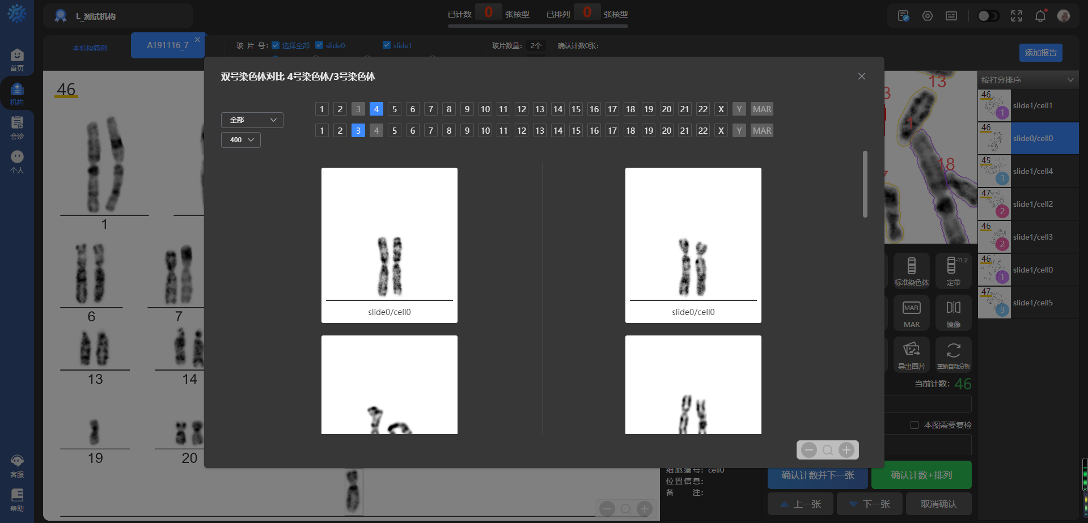1088x523 pixels.
Task: Zoom in with the dialog plus button
Action: (x=846, y=450)
